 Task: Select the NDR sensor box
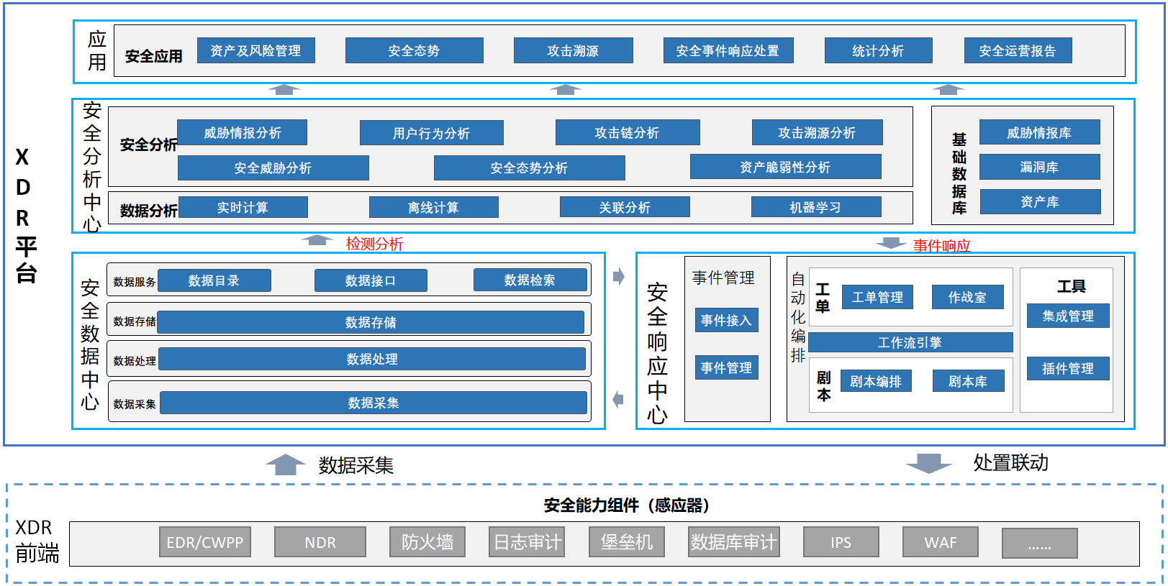[x=320, y=543]
